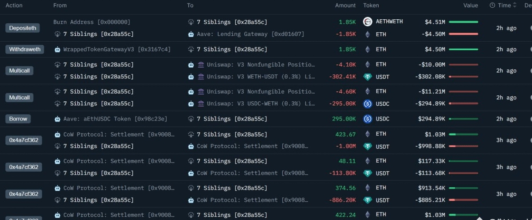Click USDT icon in the -886.20K row

click(368, 200)
